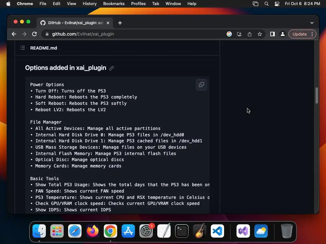Open the Apple menu
Image resolution: width=326 pixels, height=244 pixels.
point(8,4)
